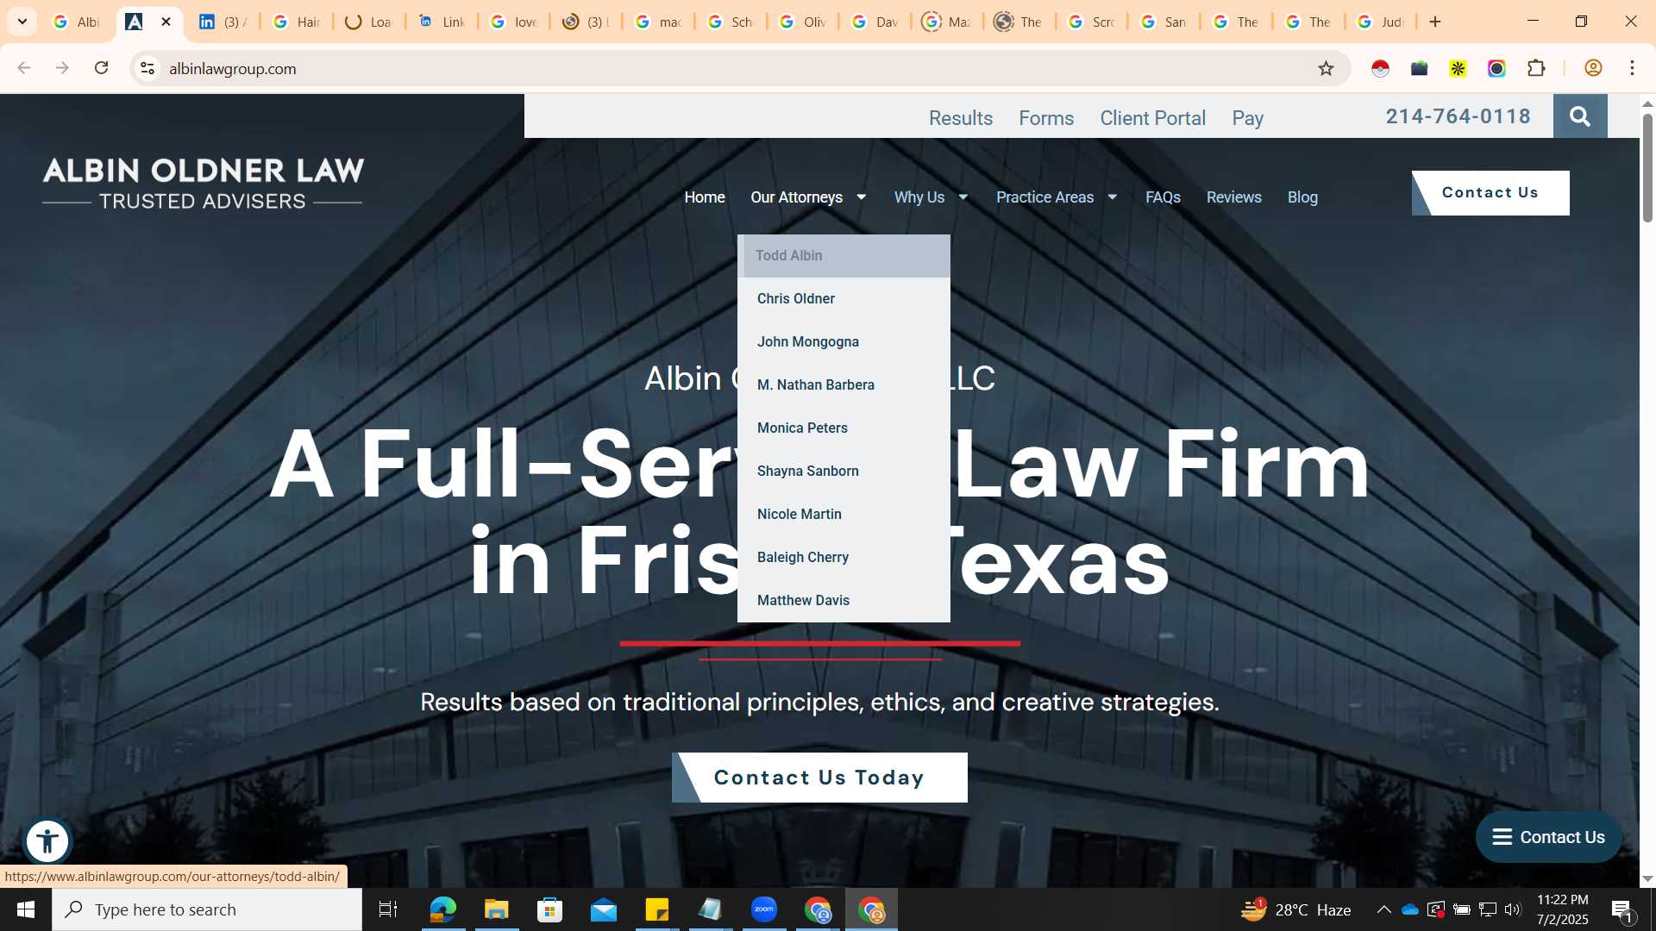Image resolution: width=1656 pixels, height=931 pixels.
Task: Open File Explorer from the taskbar
Action: (x=496, y=909)
